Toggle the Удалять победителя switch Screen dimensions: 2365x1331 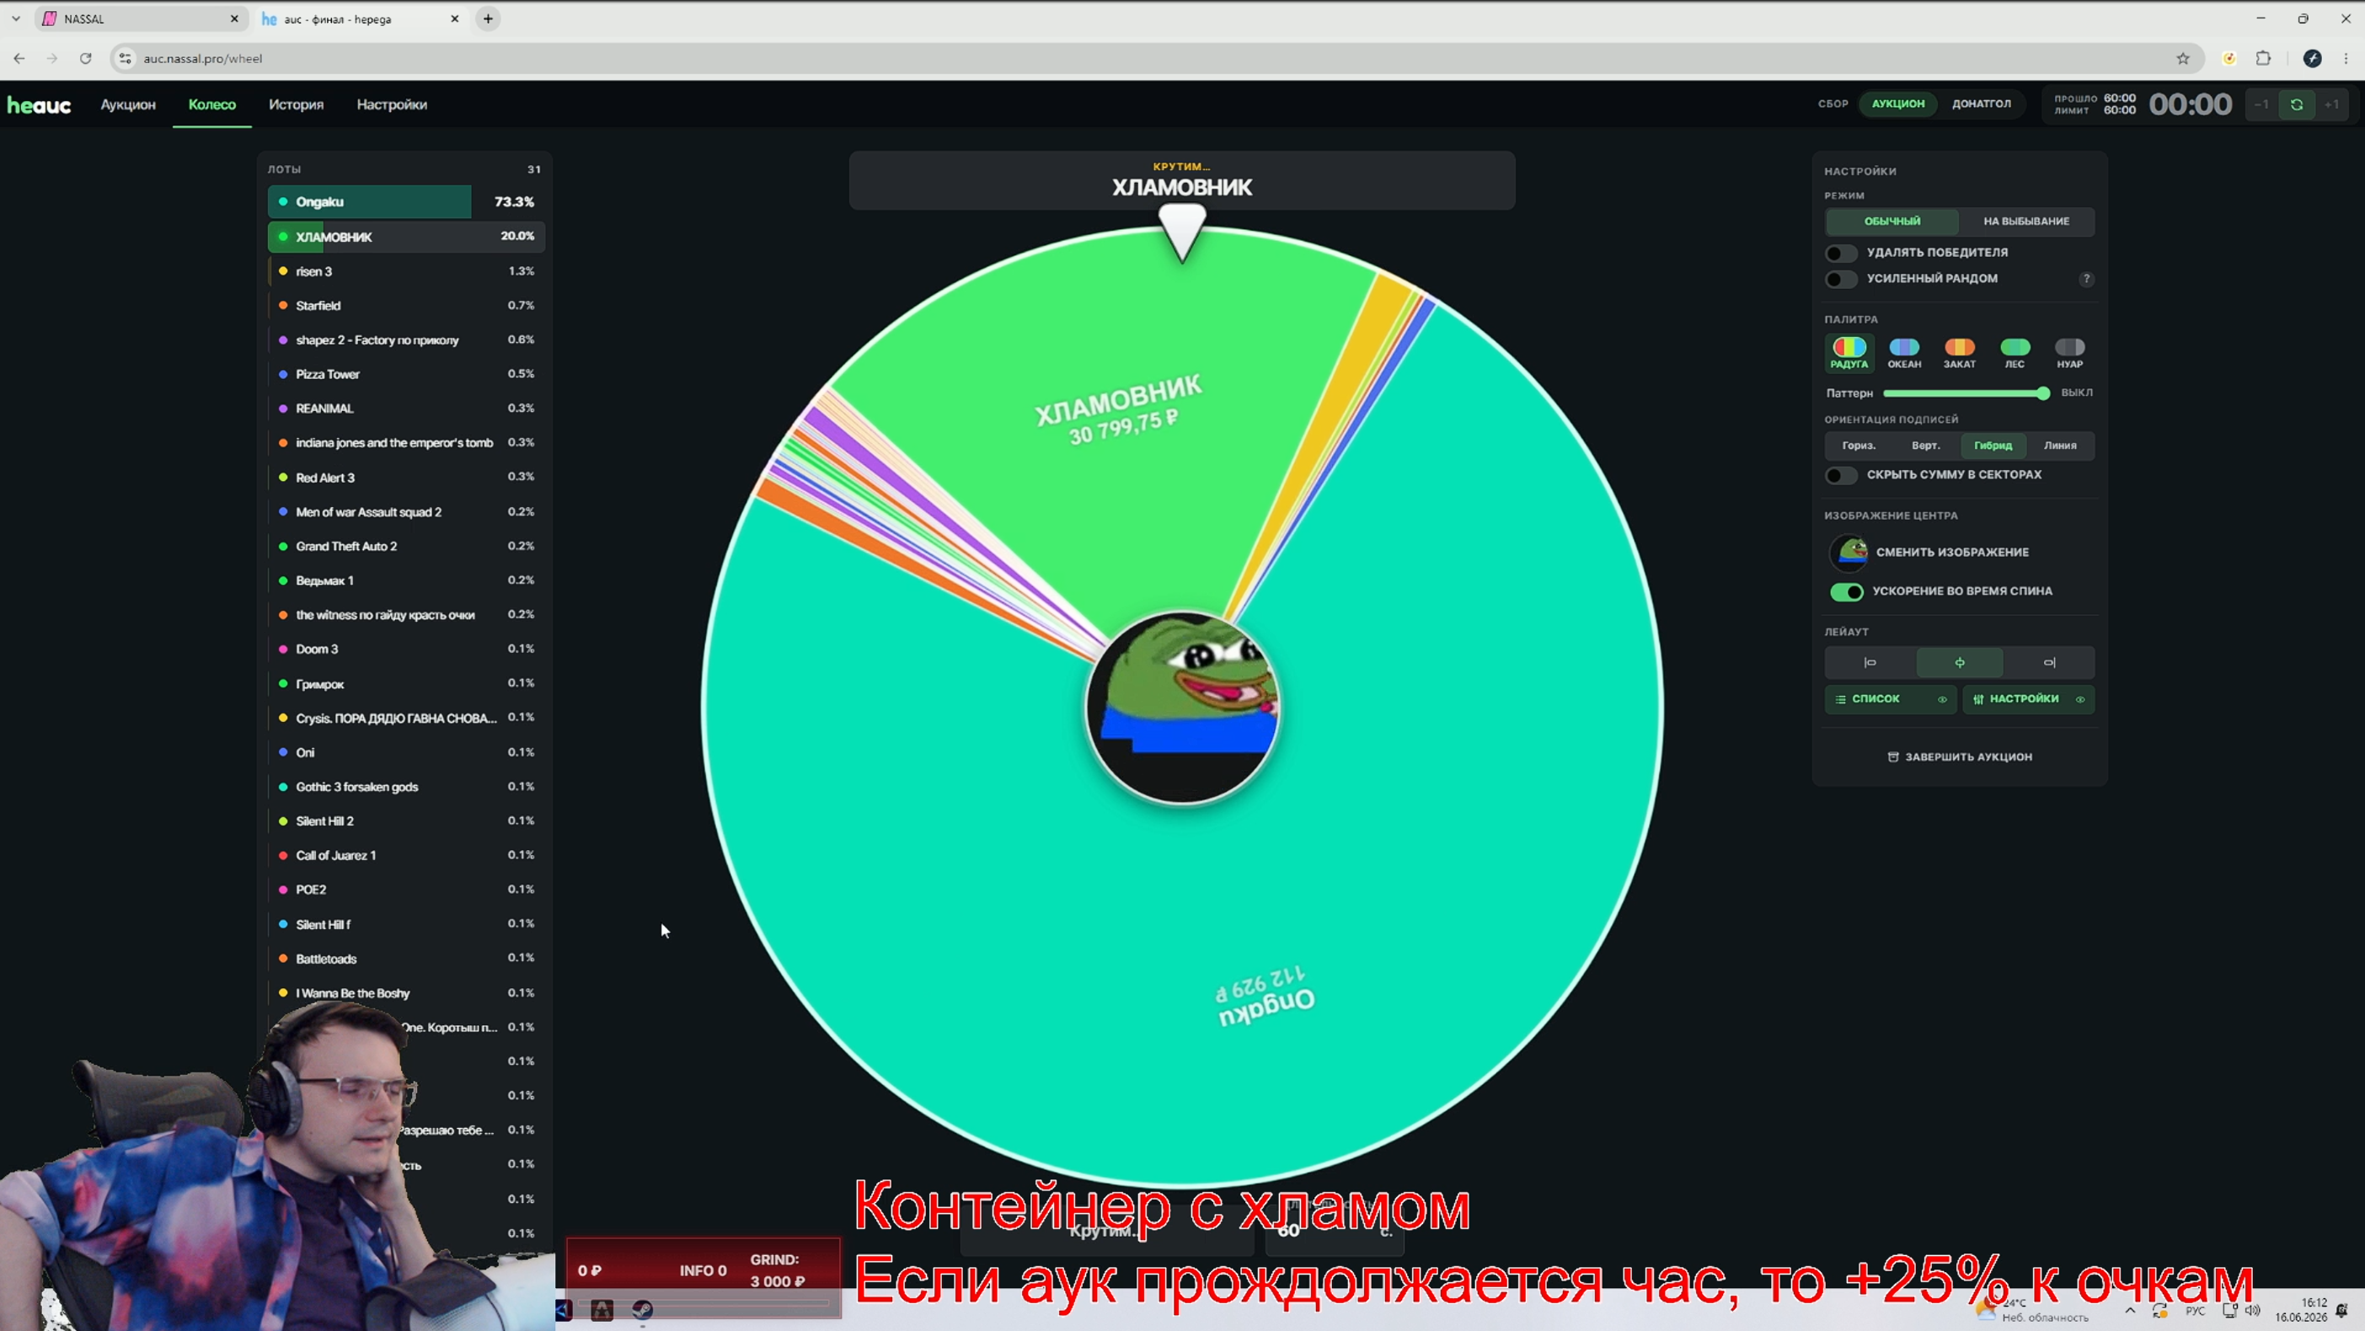click(1841, 254)
